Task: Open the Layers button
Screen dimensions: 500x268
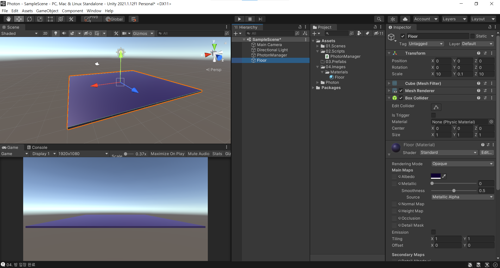Action: tap(454, 19)
